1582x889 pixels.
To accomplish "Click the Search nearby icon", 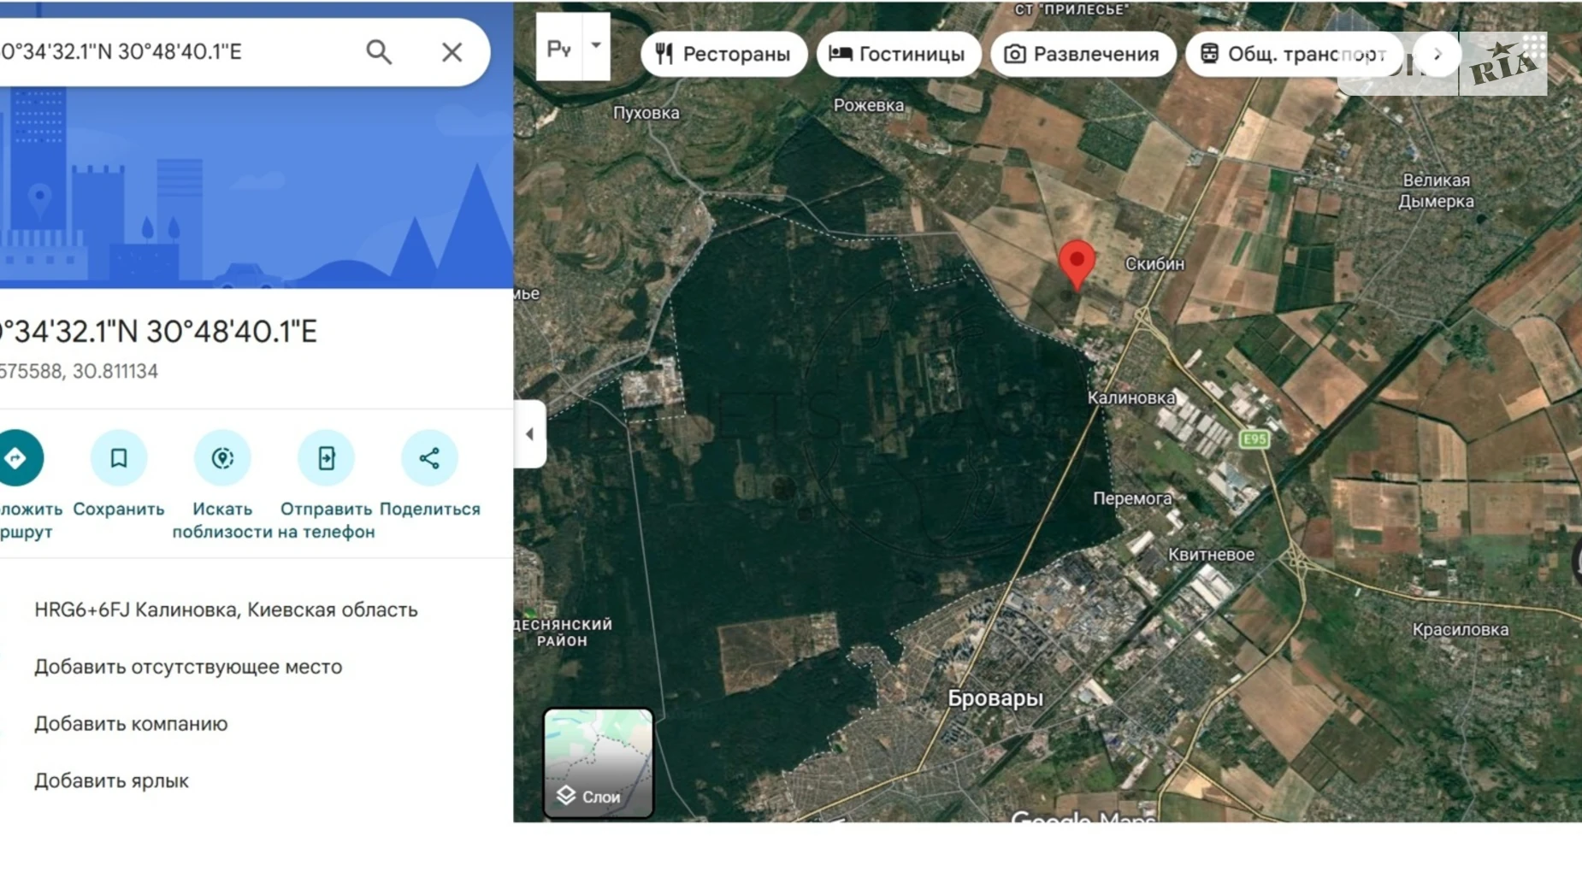I will pos(222,458).
